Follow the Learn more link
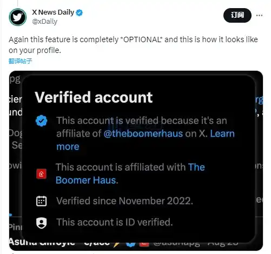271x254 pixels. click(146, 140)
